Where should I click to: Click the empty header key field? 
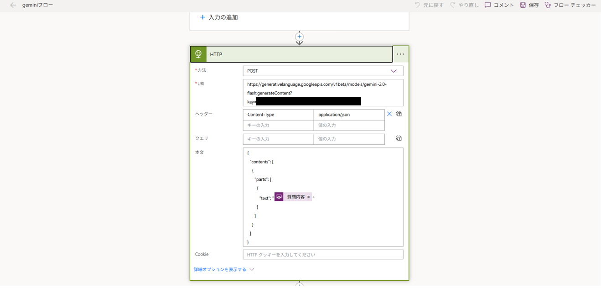278,125
